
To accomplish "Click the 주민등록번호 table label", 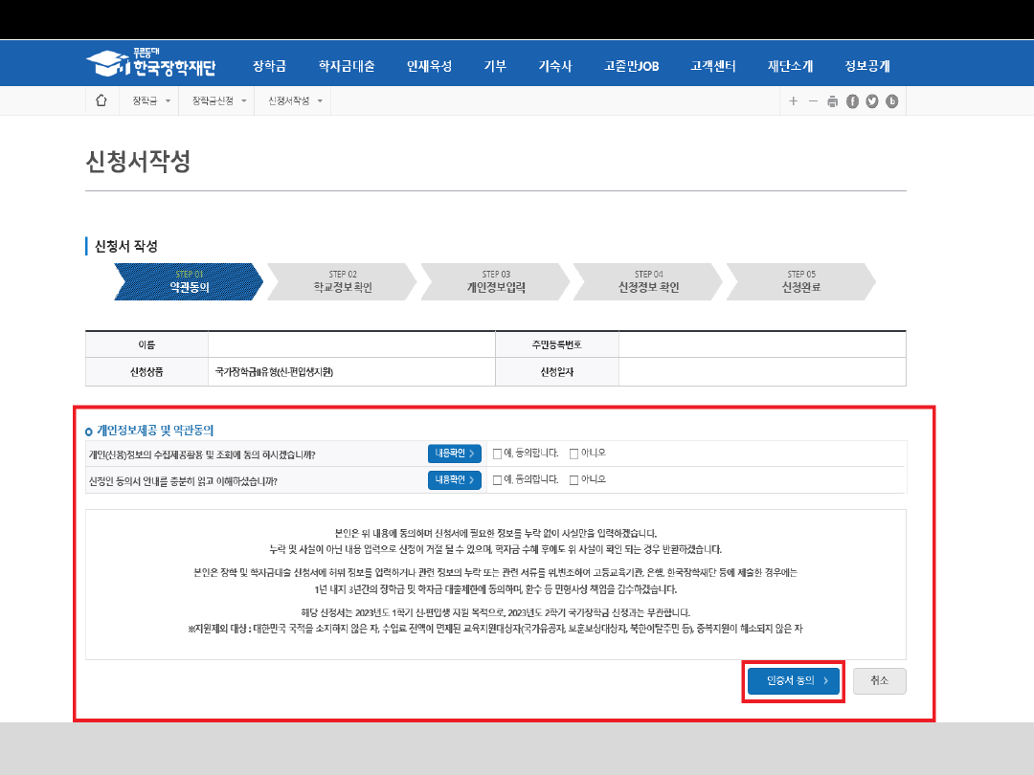I will pos(556,344).
